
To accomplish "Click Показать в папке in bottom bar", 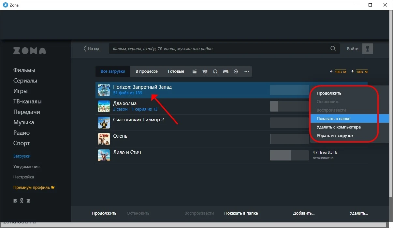I will [241, 213].
